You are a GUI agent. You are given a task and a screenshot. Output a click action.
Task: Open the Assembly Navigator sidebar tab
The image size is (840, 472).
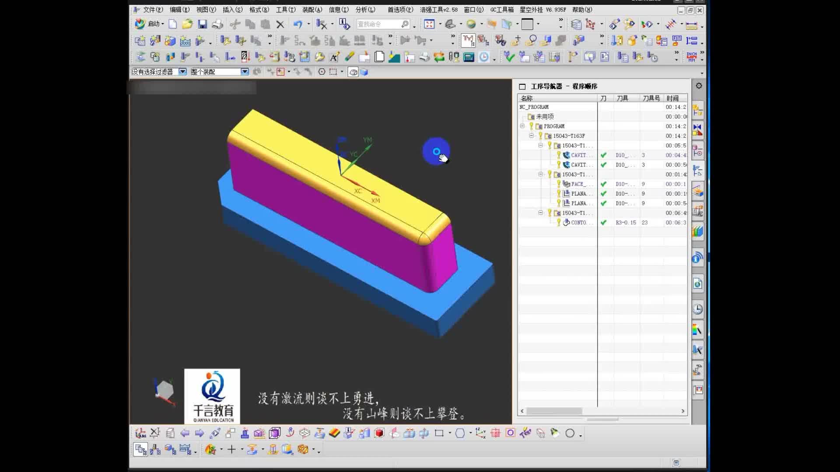point(697,109)
